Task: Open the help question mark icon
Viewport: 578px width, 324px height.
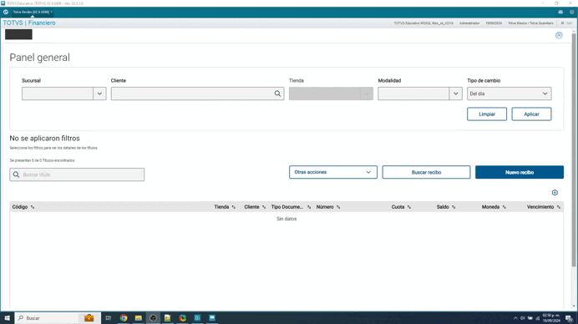Action: [x=571, y=13]
